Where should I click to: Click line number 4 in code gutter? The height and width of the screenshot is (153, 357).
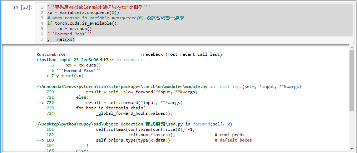[x=42, y=23]
